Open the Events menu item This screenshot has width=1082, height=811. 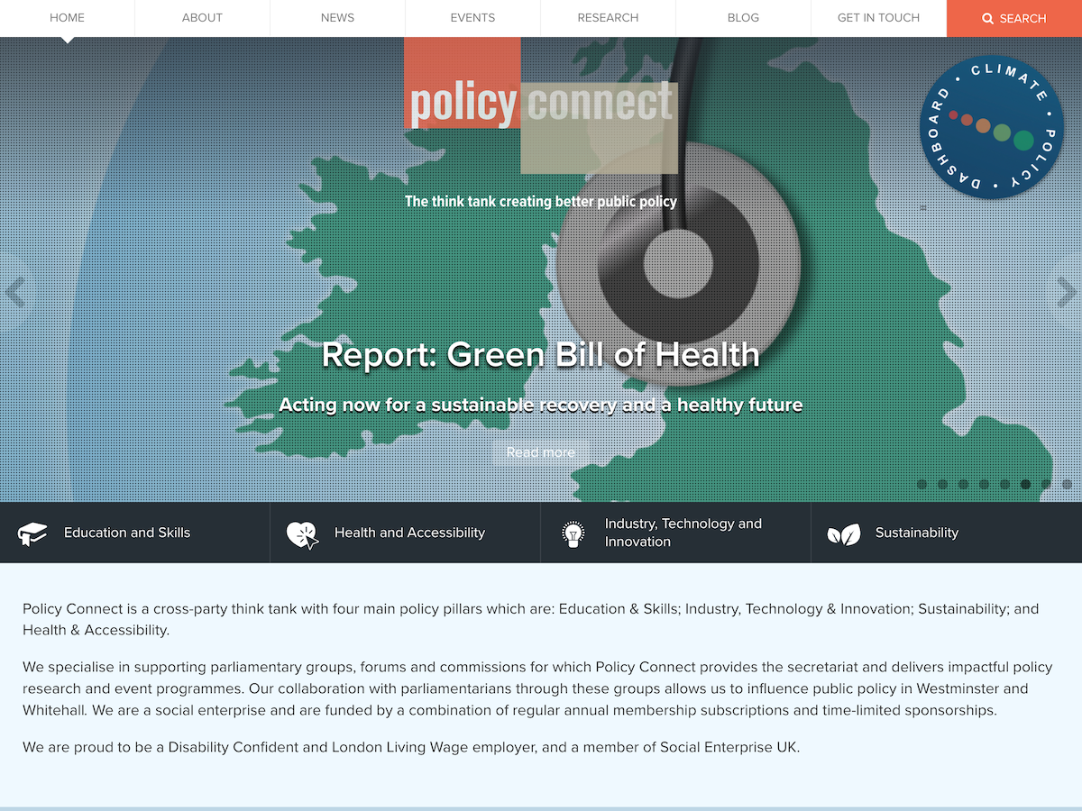point(473,18)
